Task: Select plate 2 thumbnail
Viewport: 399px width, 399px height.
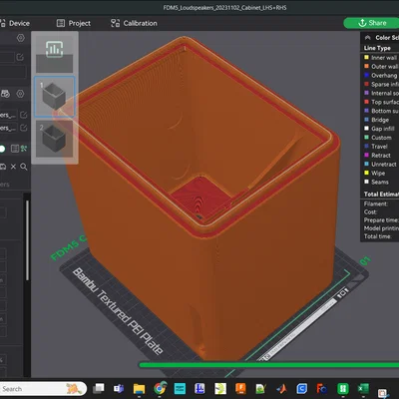Action: [x=54, y=139]
